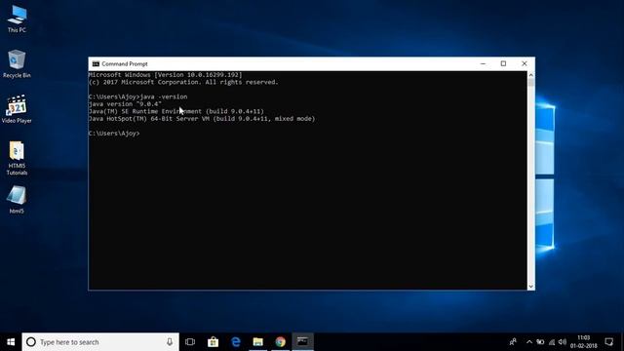
Task: Click scroll down arrow in Command Prompt
Action: coord(530,286)
